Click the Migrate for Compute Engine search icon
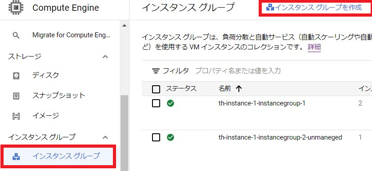This screenshot has height=171, width=372. [16, 35]
